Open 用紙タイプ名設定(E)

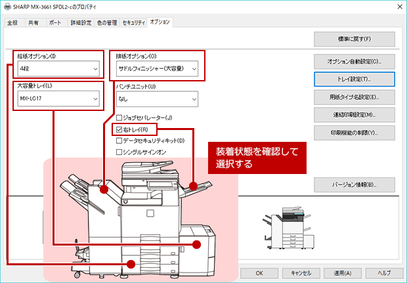point(354,97)
